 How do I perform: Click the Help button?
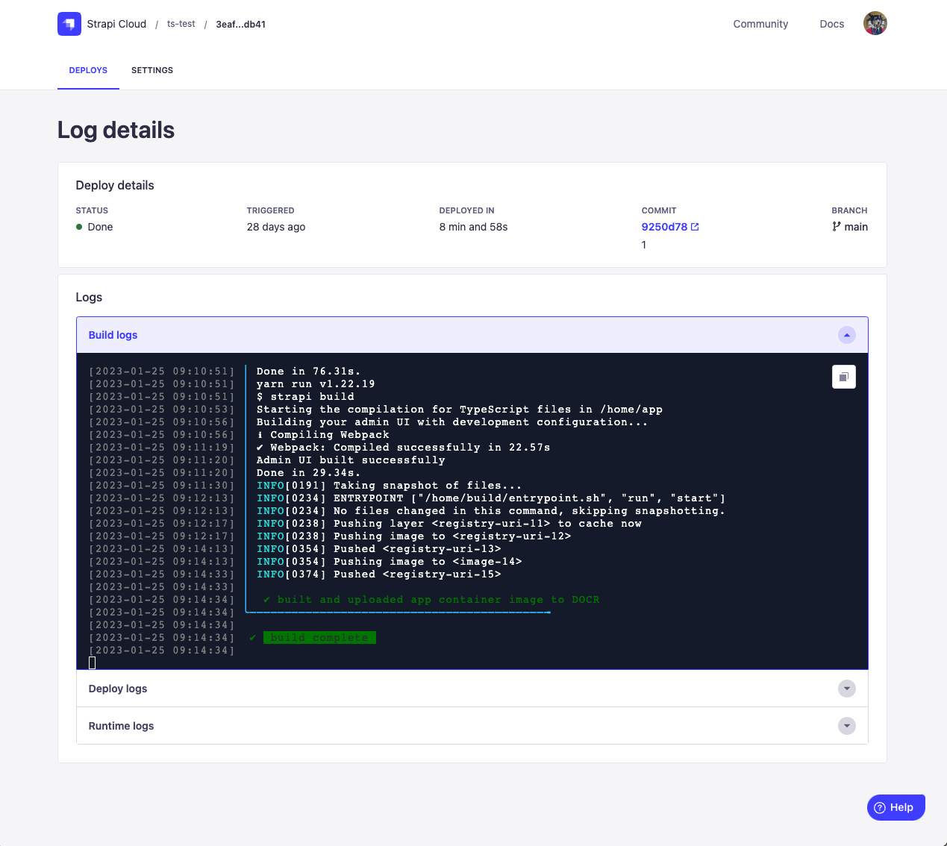(x=896, y=807)
